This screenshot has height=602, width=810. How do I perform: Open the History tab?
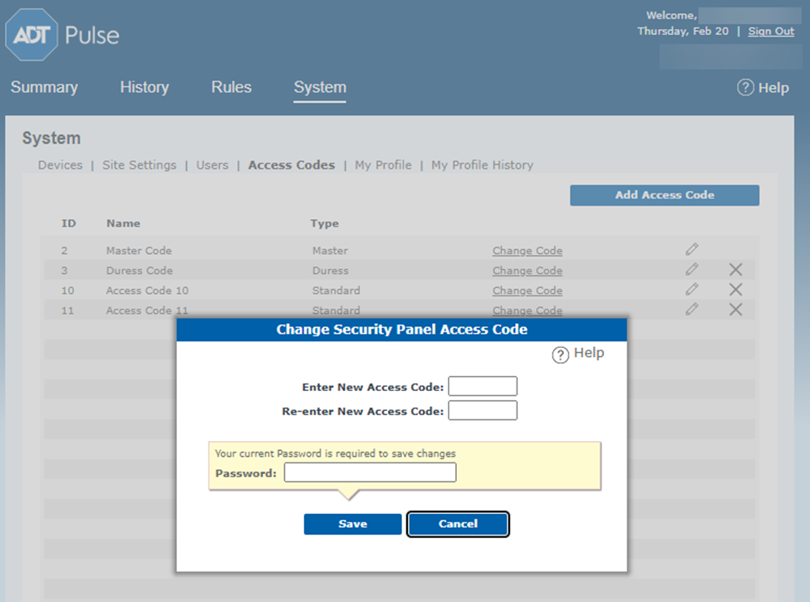[144, 87]
